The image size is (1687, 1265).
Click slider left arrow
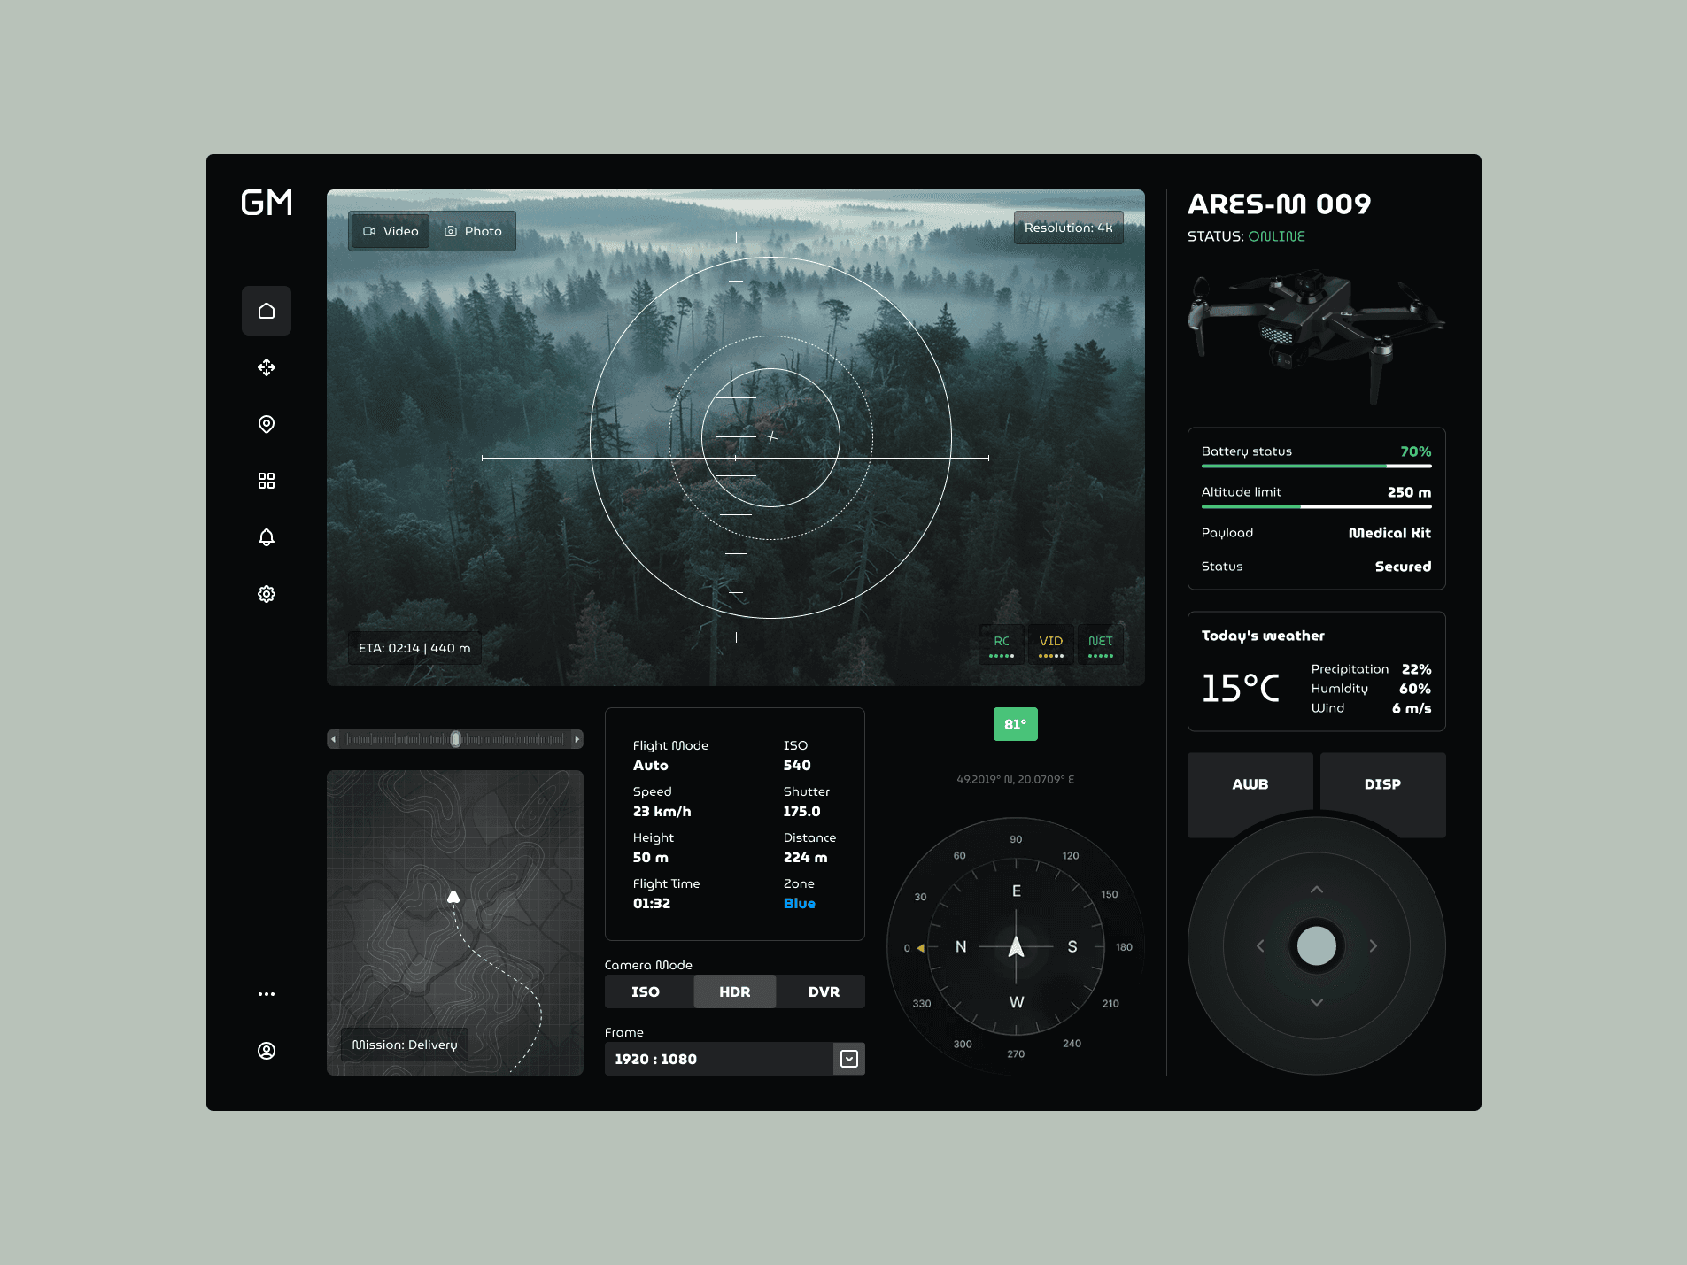point(334,739)
